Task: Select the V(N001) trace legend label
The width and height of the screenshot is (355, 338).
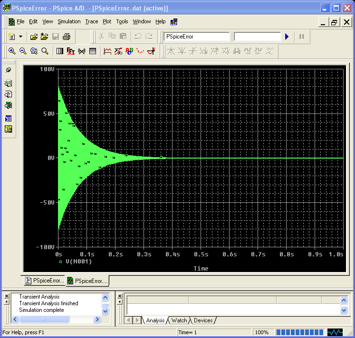Action: click(79, 262)
